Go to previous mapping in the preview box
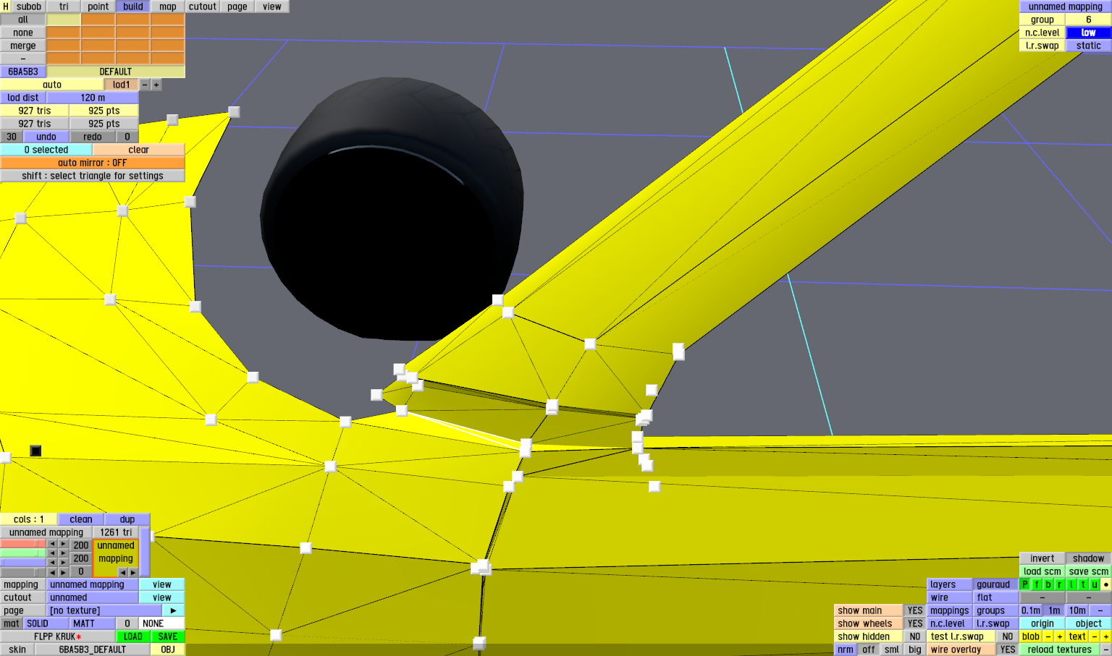Viewport: 1112px width, 656px height. pyautogui.click(x=122, y=571)
